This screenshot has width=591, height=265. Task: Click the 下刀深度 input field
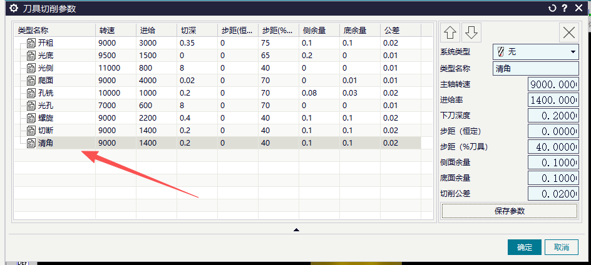(x=553, y=116)
